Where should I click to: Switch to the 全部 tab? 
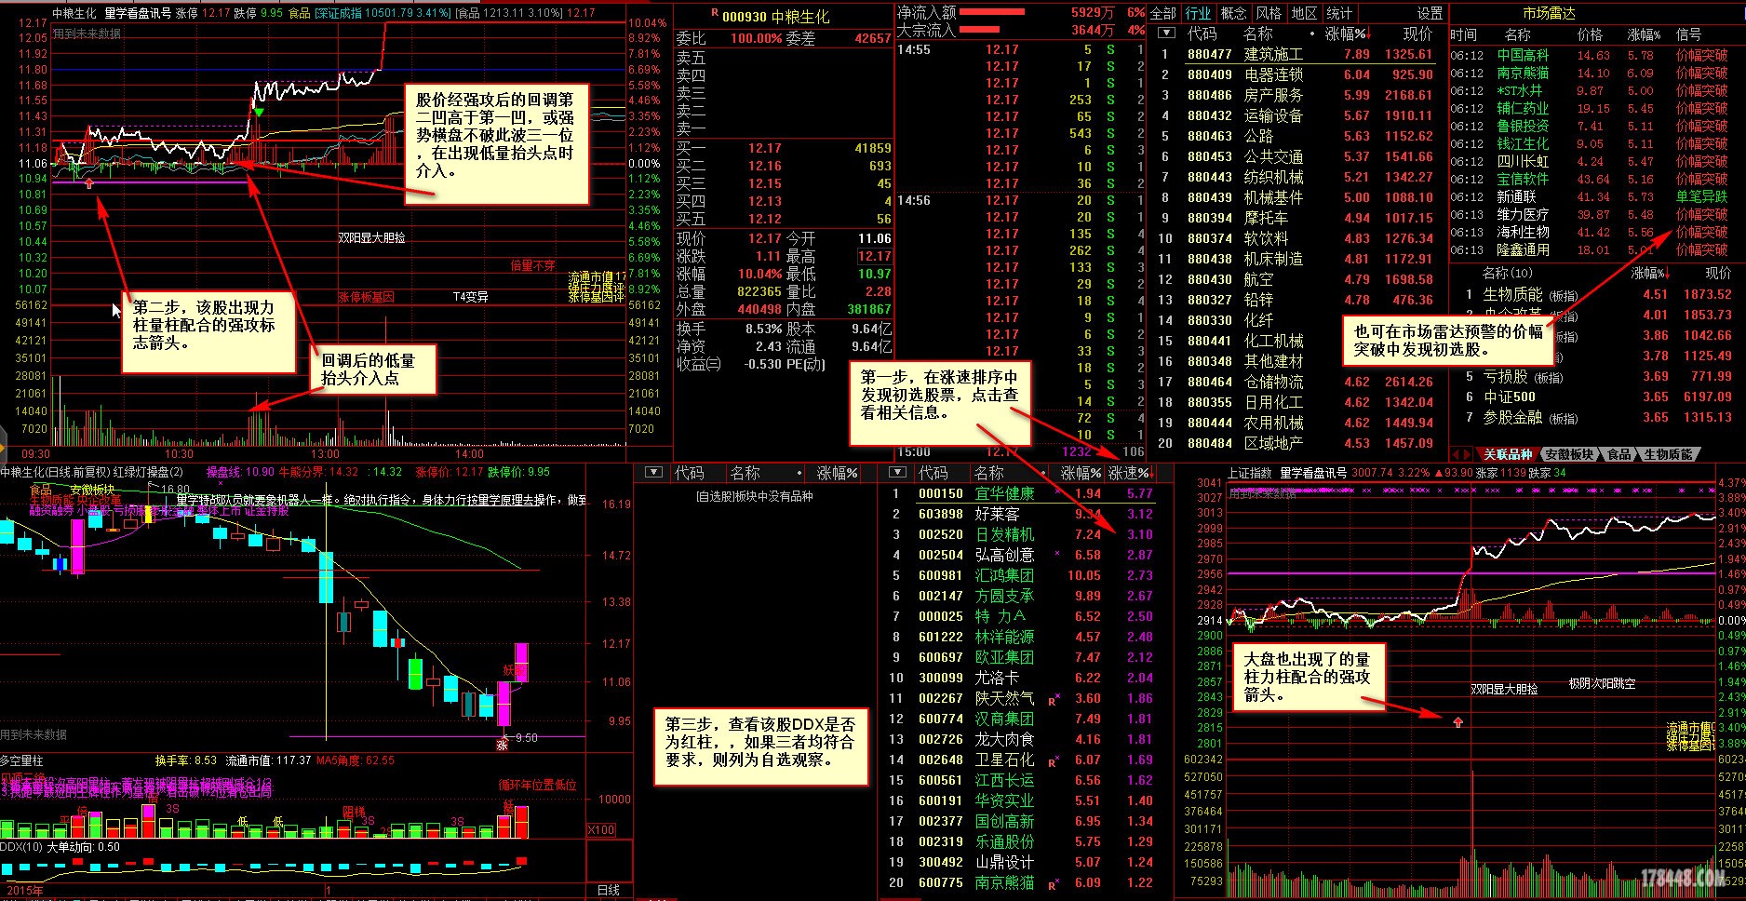pyautogui.click(x=1162, y=13)
